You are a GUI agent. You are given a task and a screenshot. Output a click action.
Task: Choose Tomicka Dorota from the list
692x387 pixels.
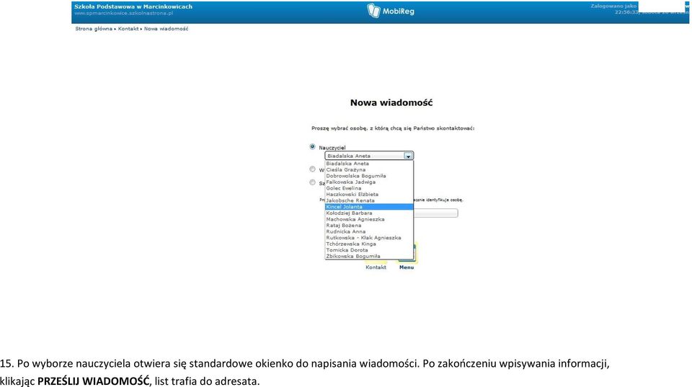369,250
